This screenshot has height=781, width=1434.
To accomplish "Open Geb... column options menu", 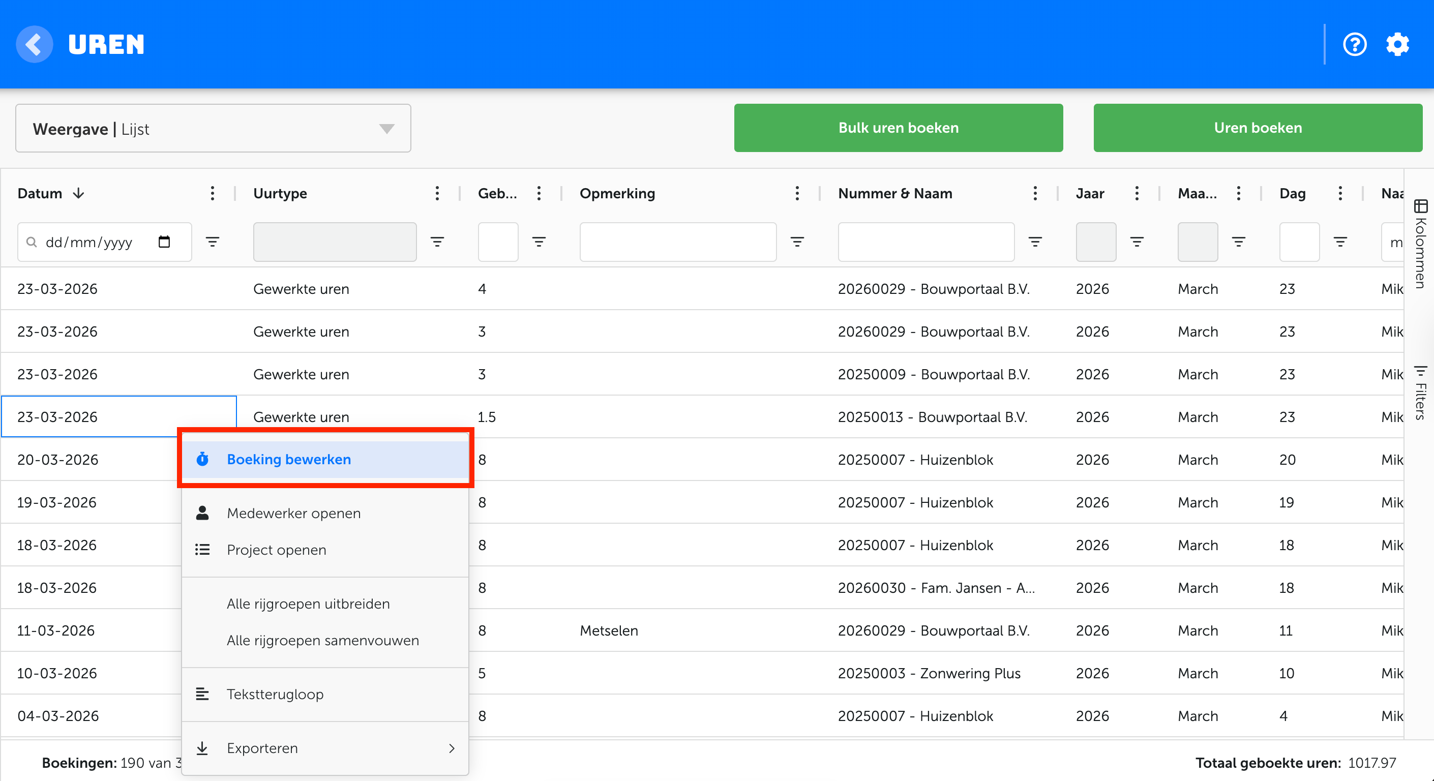I will pyautogui.click(x=539, y=193).
